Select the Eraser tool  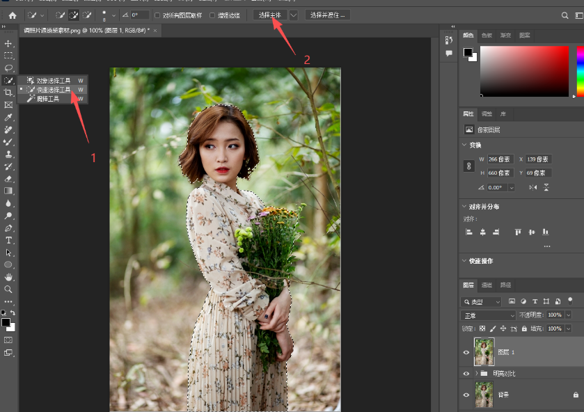tap(8, 179)
